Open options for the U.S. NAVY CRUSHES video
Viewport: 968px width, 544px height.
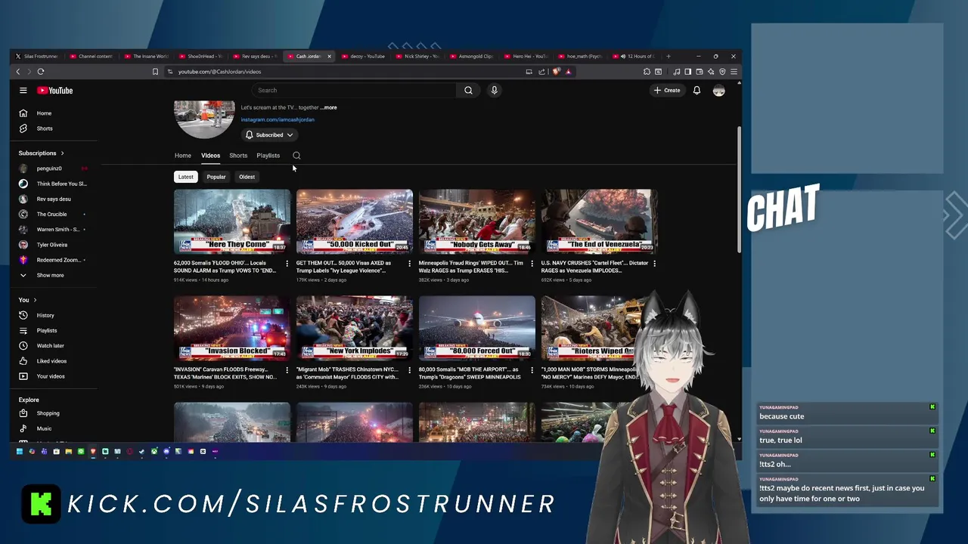tap(654, 264)
